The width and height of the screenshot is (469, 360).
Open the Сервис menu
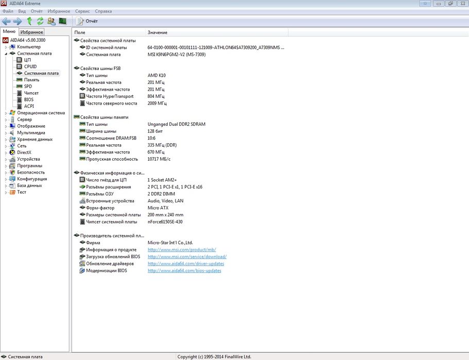point(82,11)
